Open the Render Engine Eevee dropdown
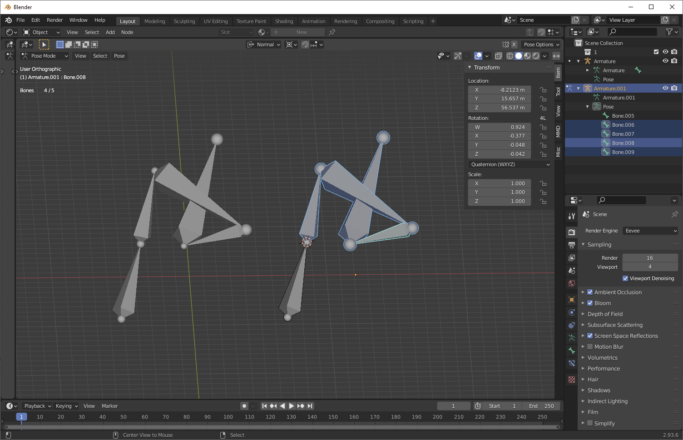This screenshot has height=440, width=683. click(x=651, y=231)
